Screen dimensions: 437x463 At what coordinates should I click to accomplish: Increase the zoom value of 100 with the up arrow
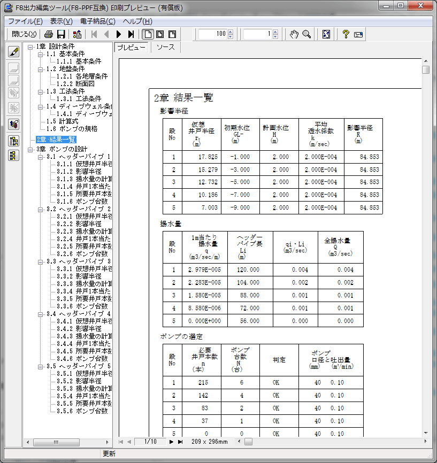tap(231, 32)
